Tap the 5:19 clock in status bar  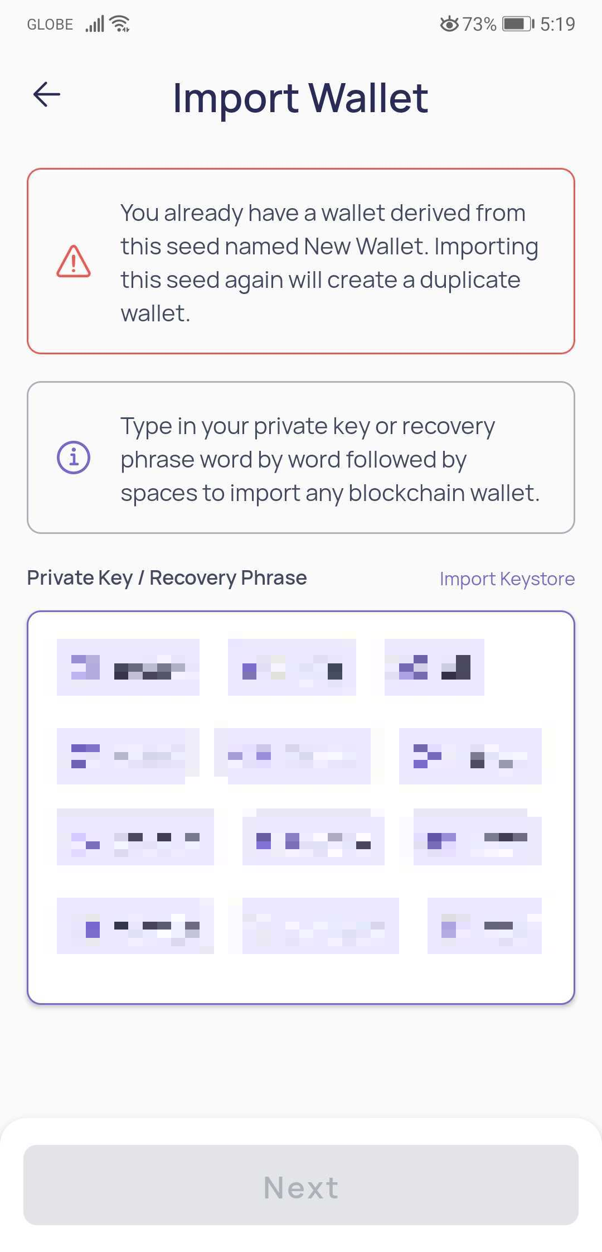click(557, 24)
